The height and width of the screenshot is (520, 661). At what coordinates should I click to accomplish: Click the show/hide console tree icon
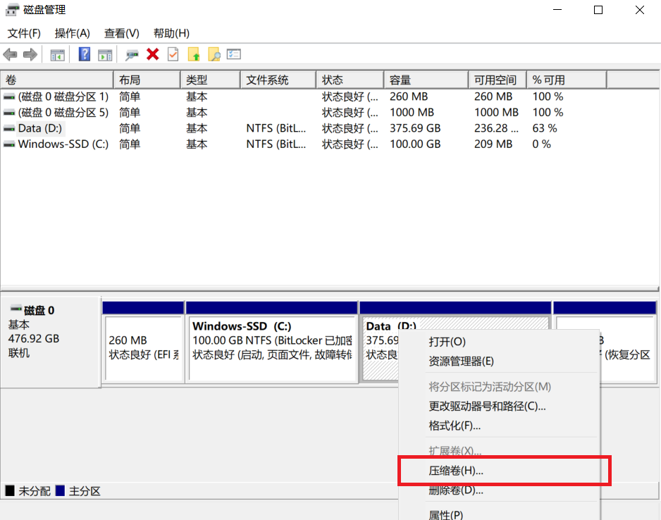click(57, 54)
